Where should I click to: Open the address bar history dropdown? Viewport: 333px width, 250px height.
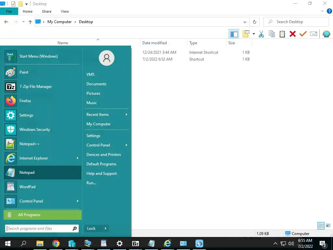pos(245,22)
